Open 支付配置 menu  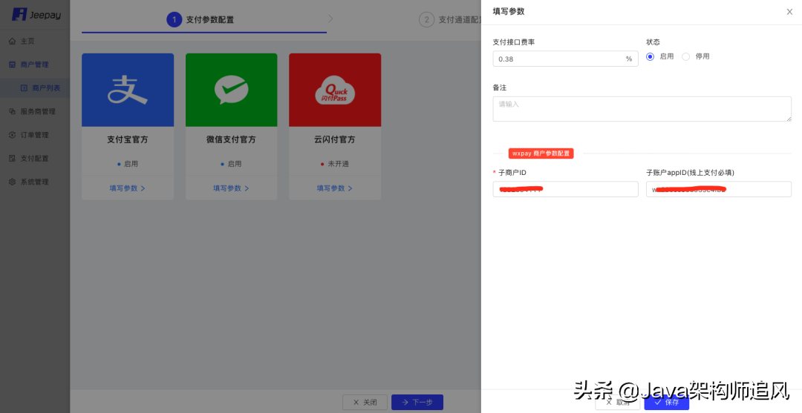(35, 158)
